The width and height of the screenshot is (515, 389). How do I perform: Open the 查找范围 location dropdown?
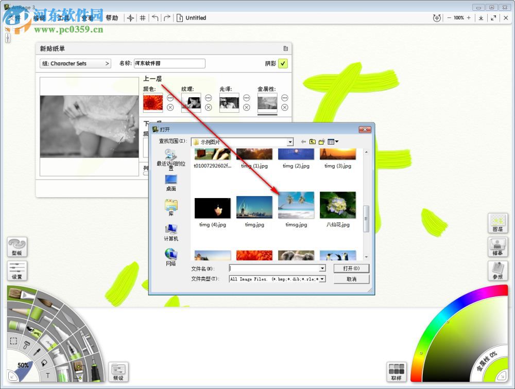290,142
